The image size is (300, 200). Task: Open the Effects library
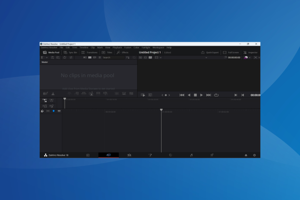pos(123,52)
